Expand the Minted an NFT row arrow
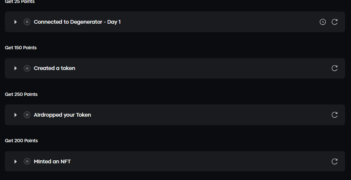351x180 pixels. click(x=16, y=161)
